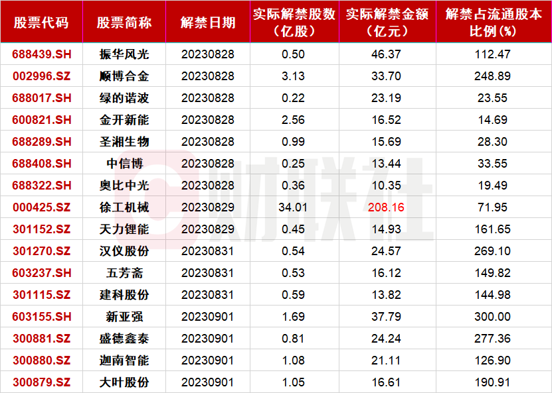Click stock name 汉仪股份
Image resolution: width=552 pixels, height=393 pixels.
pos(124,251)
